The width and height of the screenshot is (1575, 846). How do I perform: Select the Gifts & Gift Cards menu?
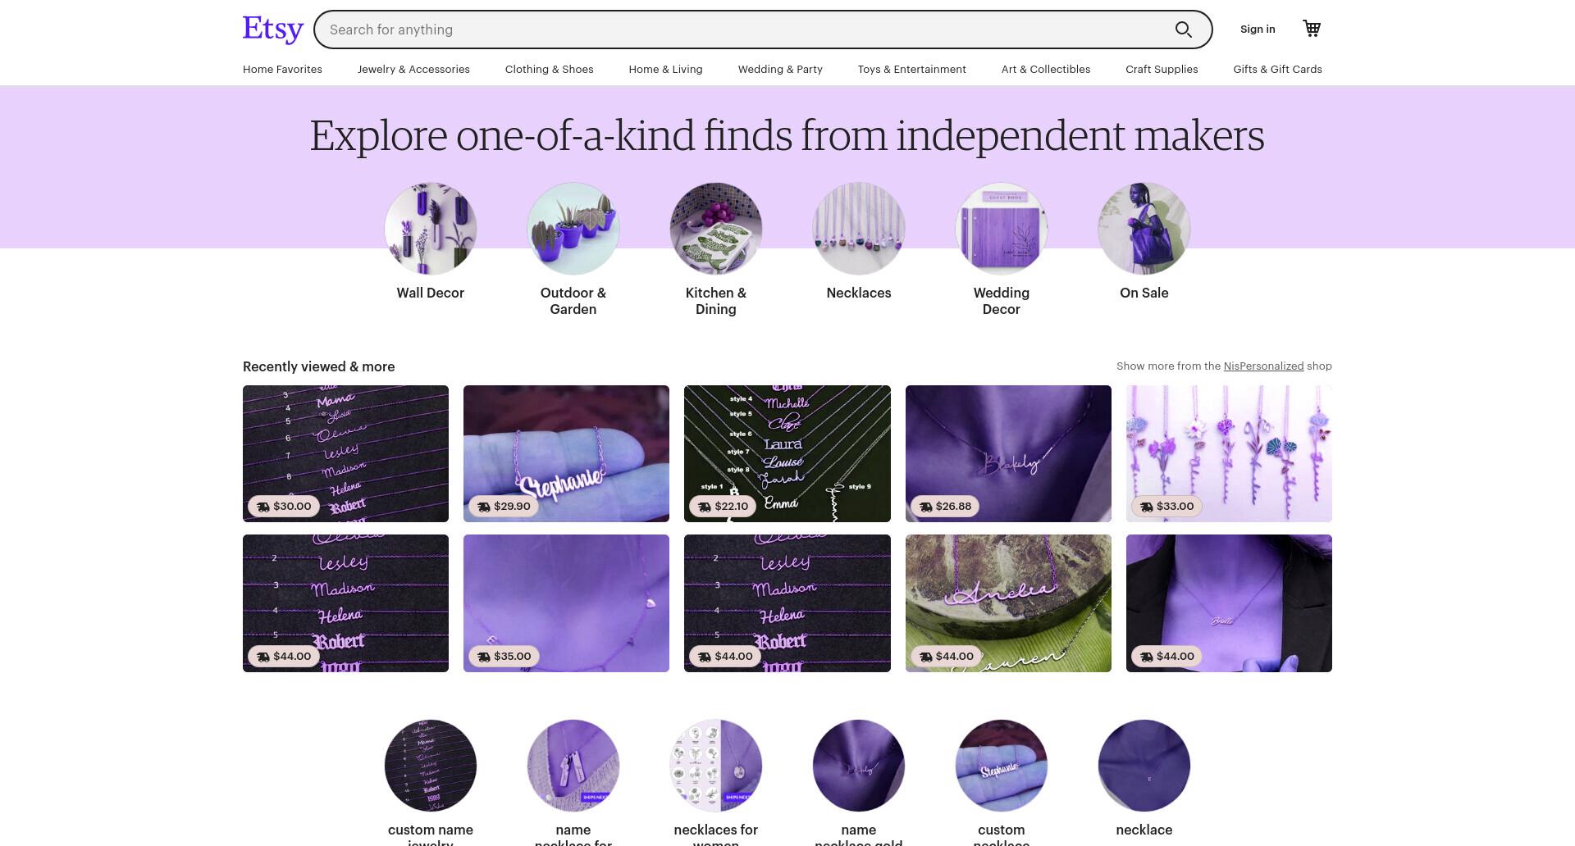pos(1277,69)
